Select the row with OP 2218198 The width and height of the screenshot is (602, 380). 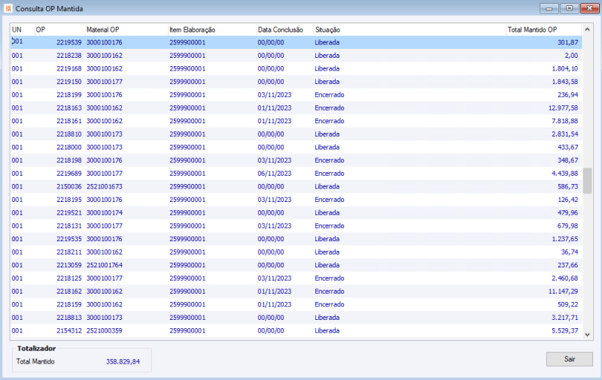(x=296, y=160)
